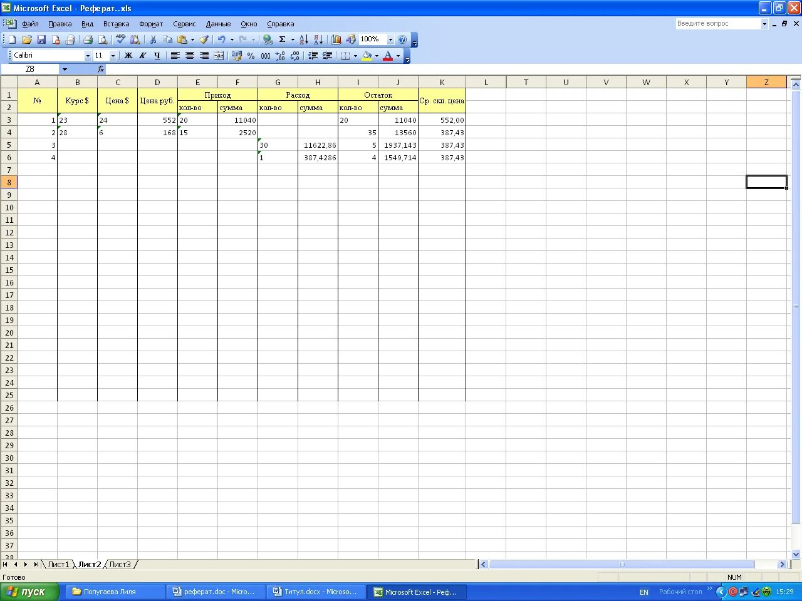Select cell containing 11622,86

(318, 145)
